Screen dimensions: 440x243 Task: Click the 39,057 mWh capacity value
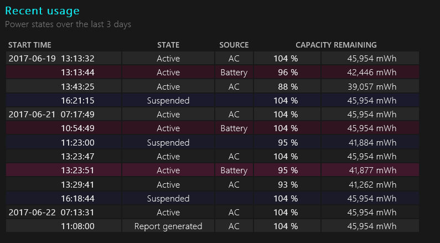pos(371,86)
